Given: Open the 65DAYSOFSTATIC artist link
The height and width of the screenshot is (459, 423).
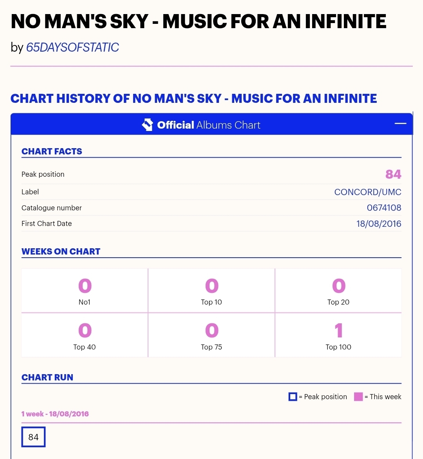Looking at the screenshot, I should (x=72, y=47).
